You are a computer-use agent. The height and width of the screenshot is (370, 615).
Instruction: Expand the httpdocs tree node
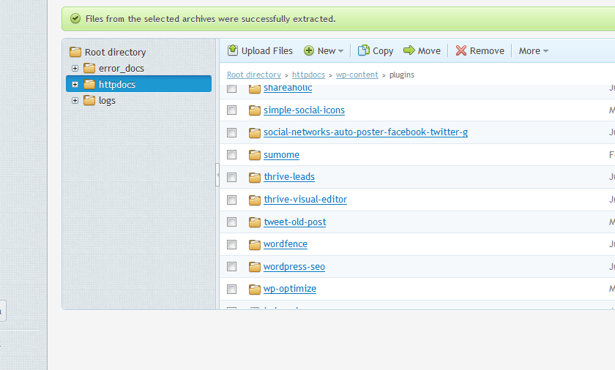(75, 85)
